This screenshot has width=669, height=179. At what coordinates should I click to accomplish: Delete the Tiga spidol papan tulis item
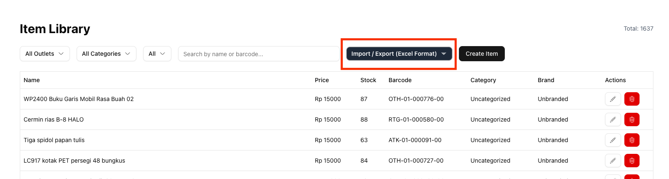pos(632,140)
